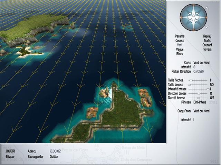This screenshot has width=221, height=165.
Task: Click the N marker on the compass
Action: tap(193, 5)
